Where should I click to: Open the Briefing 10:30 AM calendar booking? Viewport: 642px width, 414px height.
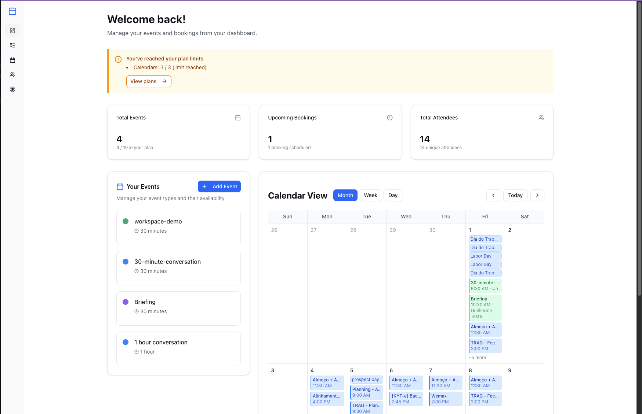485,308
